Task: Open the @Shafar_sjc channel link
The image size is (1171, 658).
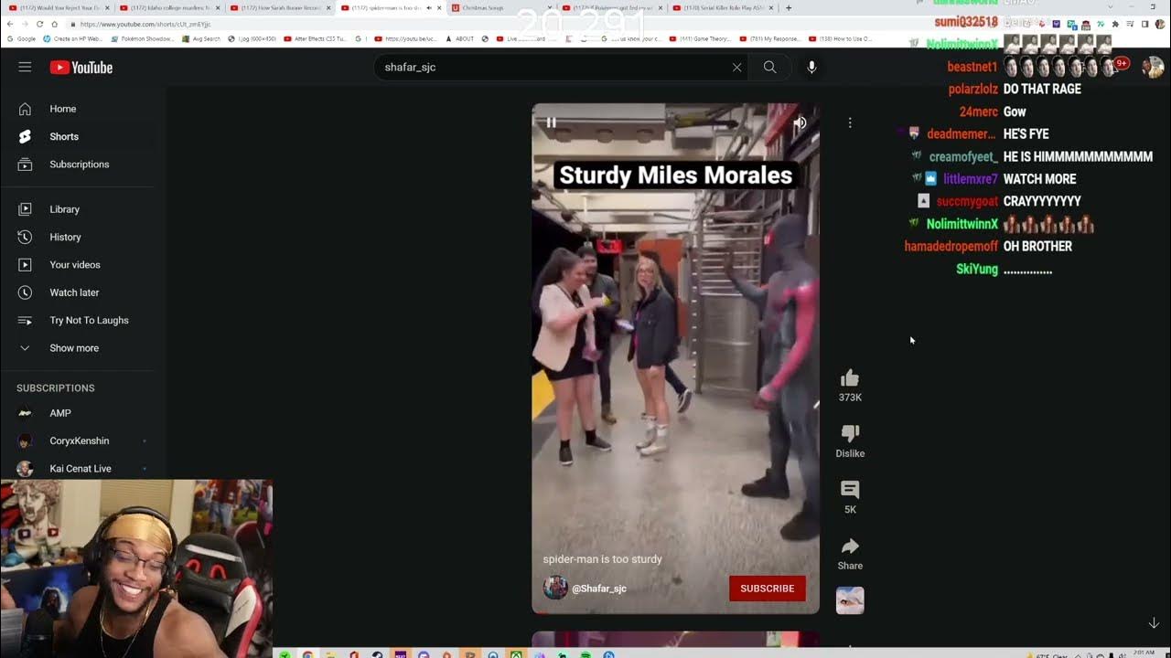Action: pyautogui.click(x=599, y=589)
